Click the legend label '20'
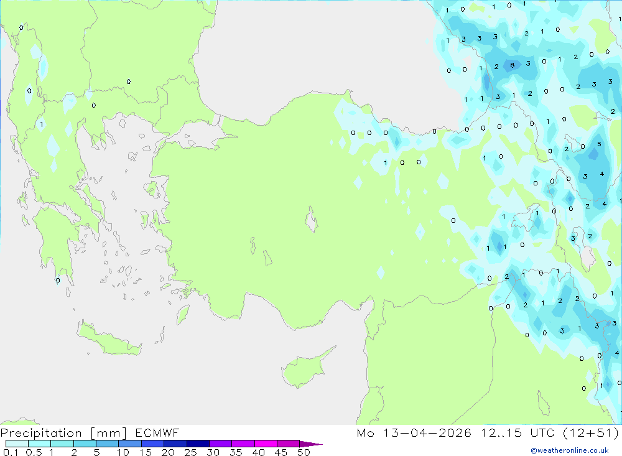622x456 pixels. [168, 452]
